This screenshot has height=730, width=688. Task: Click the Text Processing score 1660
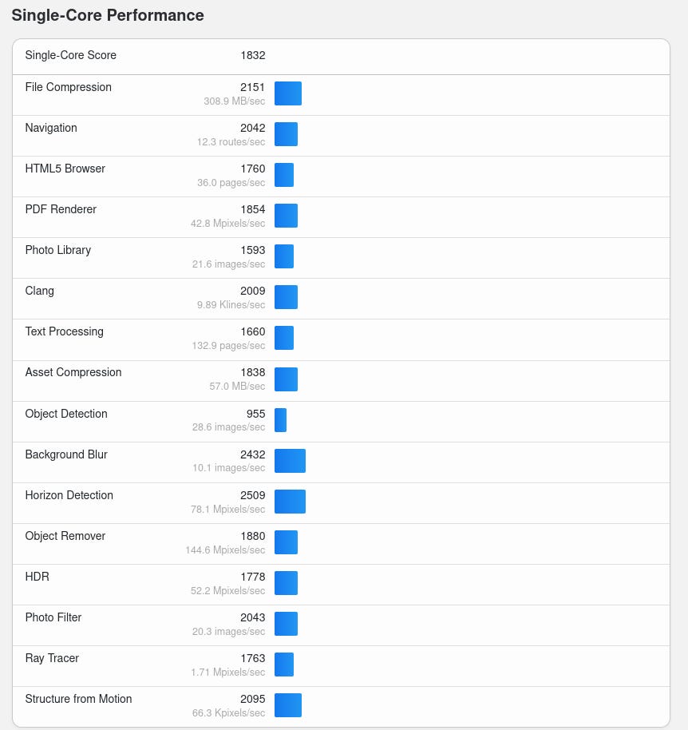click(252, 331)
